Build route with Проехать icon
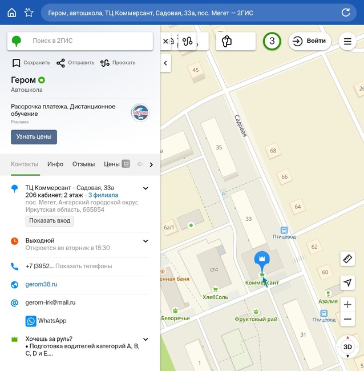This screenshot has width=364, height=371. [105, 63]
